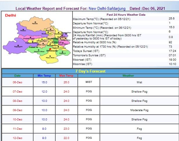
Task: Click the MIST weather icon for 06-Dec
Action: [x=89, y=82]
